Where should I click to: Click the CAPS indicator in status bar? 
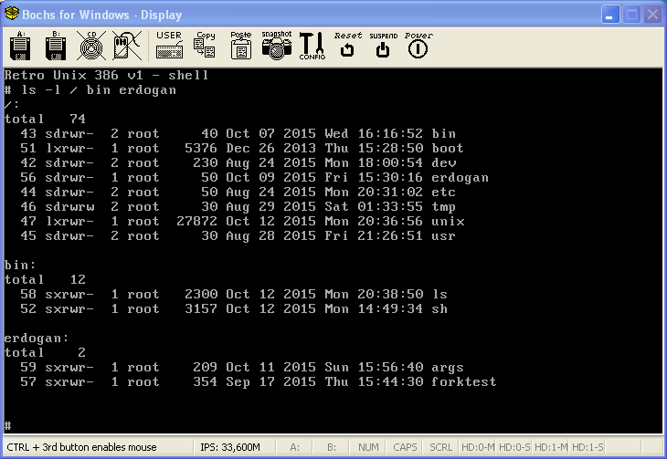coord(405,447)
